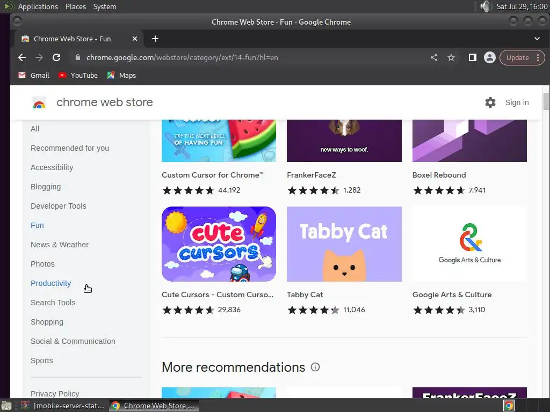Click the Boxel Rebound title text
Screen dimensions: 550x412
pos(439,175)
